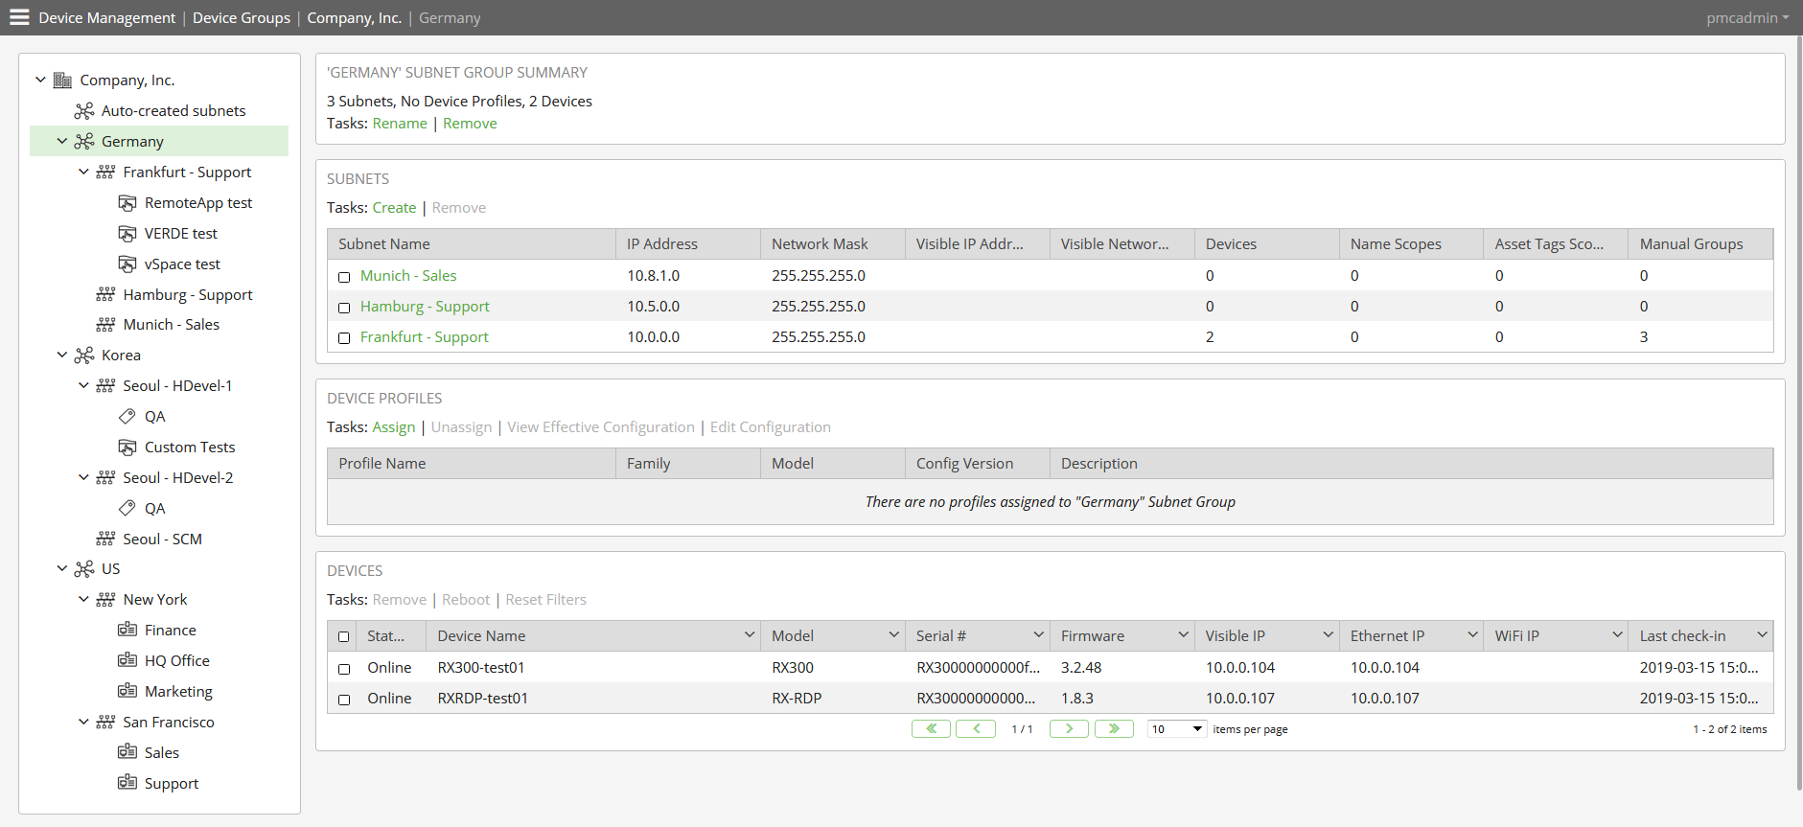Check the Hamburg - Support subnet checkbox
The height and width of the screenshot is (827, 1803).
coord(344,308)
